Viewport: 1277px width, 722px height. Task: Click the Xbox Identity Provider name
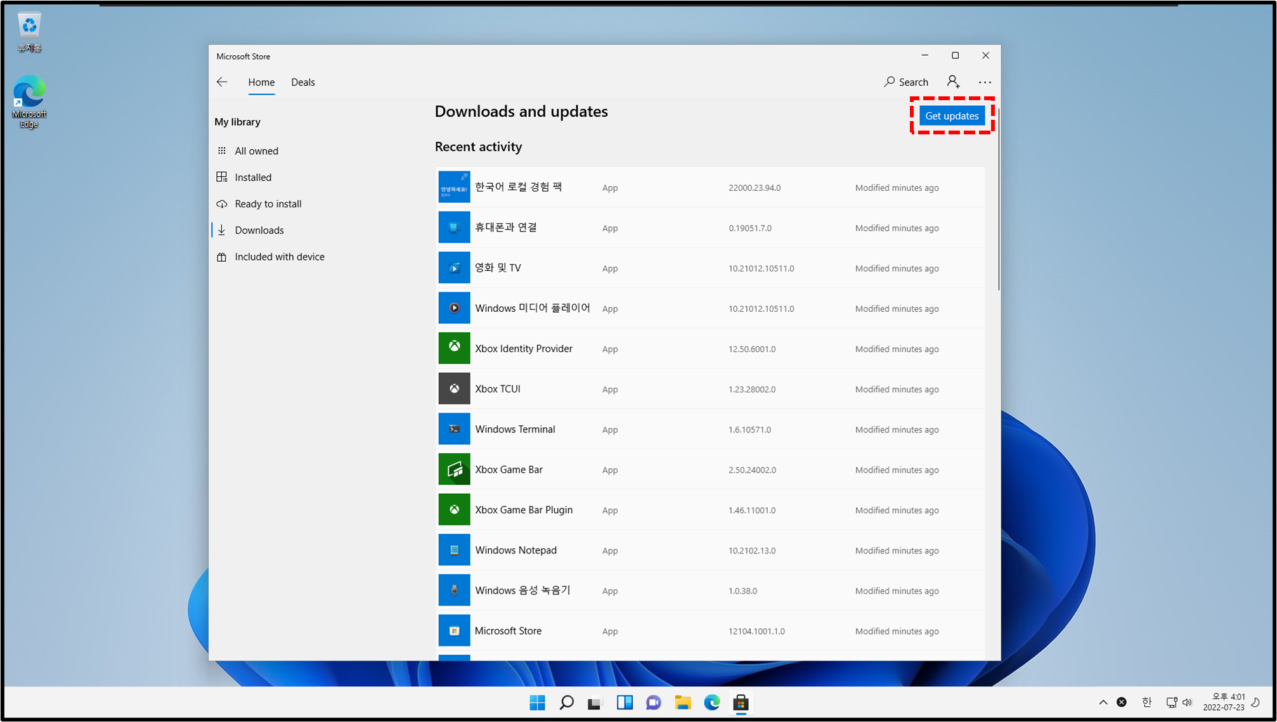524,349
